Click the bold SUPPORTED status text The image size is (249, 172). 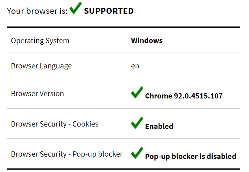[109, 11]
